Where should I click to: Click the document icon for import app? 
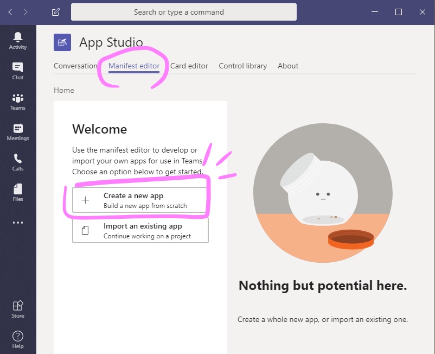click(85, 230)
